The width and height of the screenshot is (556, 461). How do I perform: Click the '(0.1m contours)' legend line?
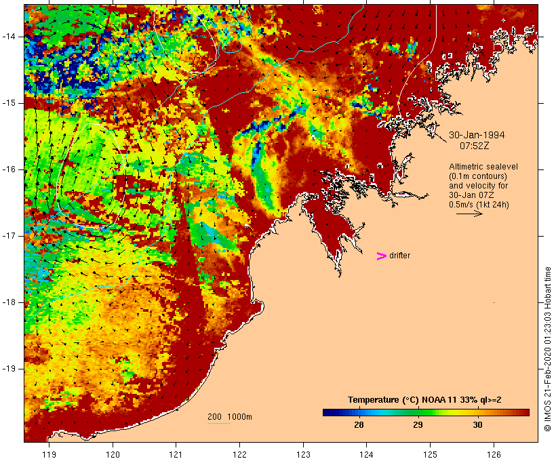(x=477, y=176)
